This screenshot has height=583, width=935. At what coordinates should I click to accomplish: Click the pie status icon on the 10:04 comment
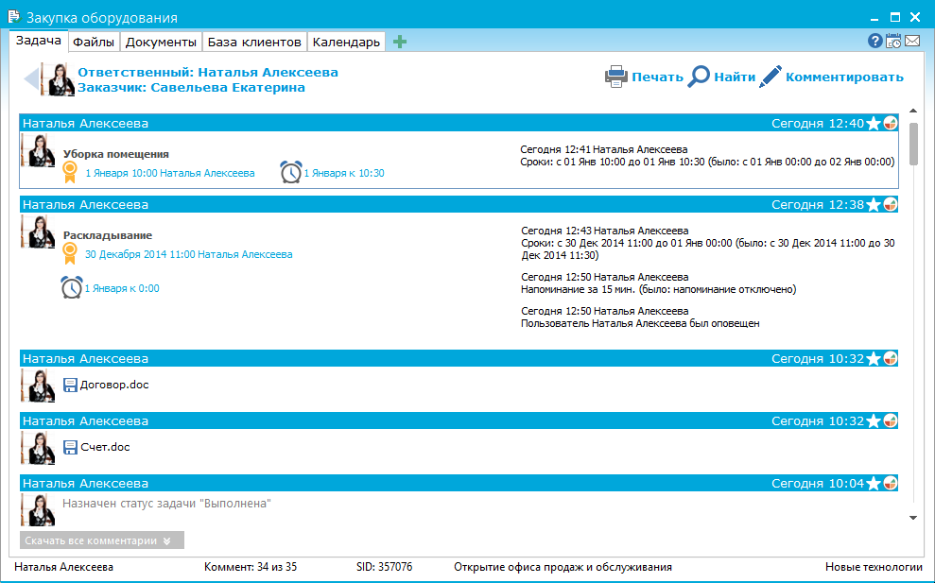pos(891,483)
